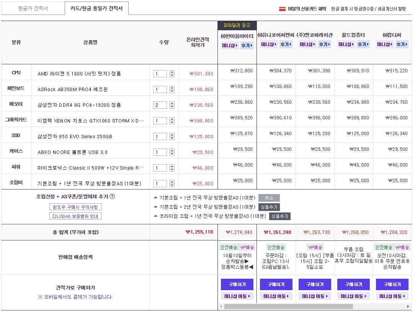The image size is (415, 312).
Task: Focus the 메모리 quantity input field
Action: pyautogui.click(x=160, y=105)
